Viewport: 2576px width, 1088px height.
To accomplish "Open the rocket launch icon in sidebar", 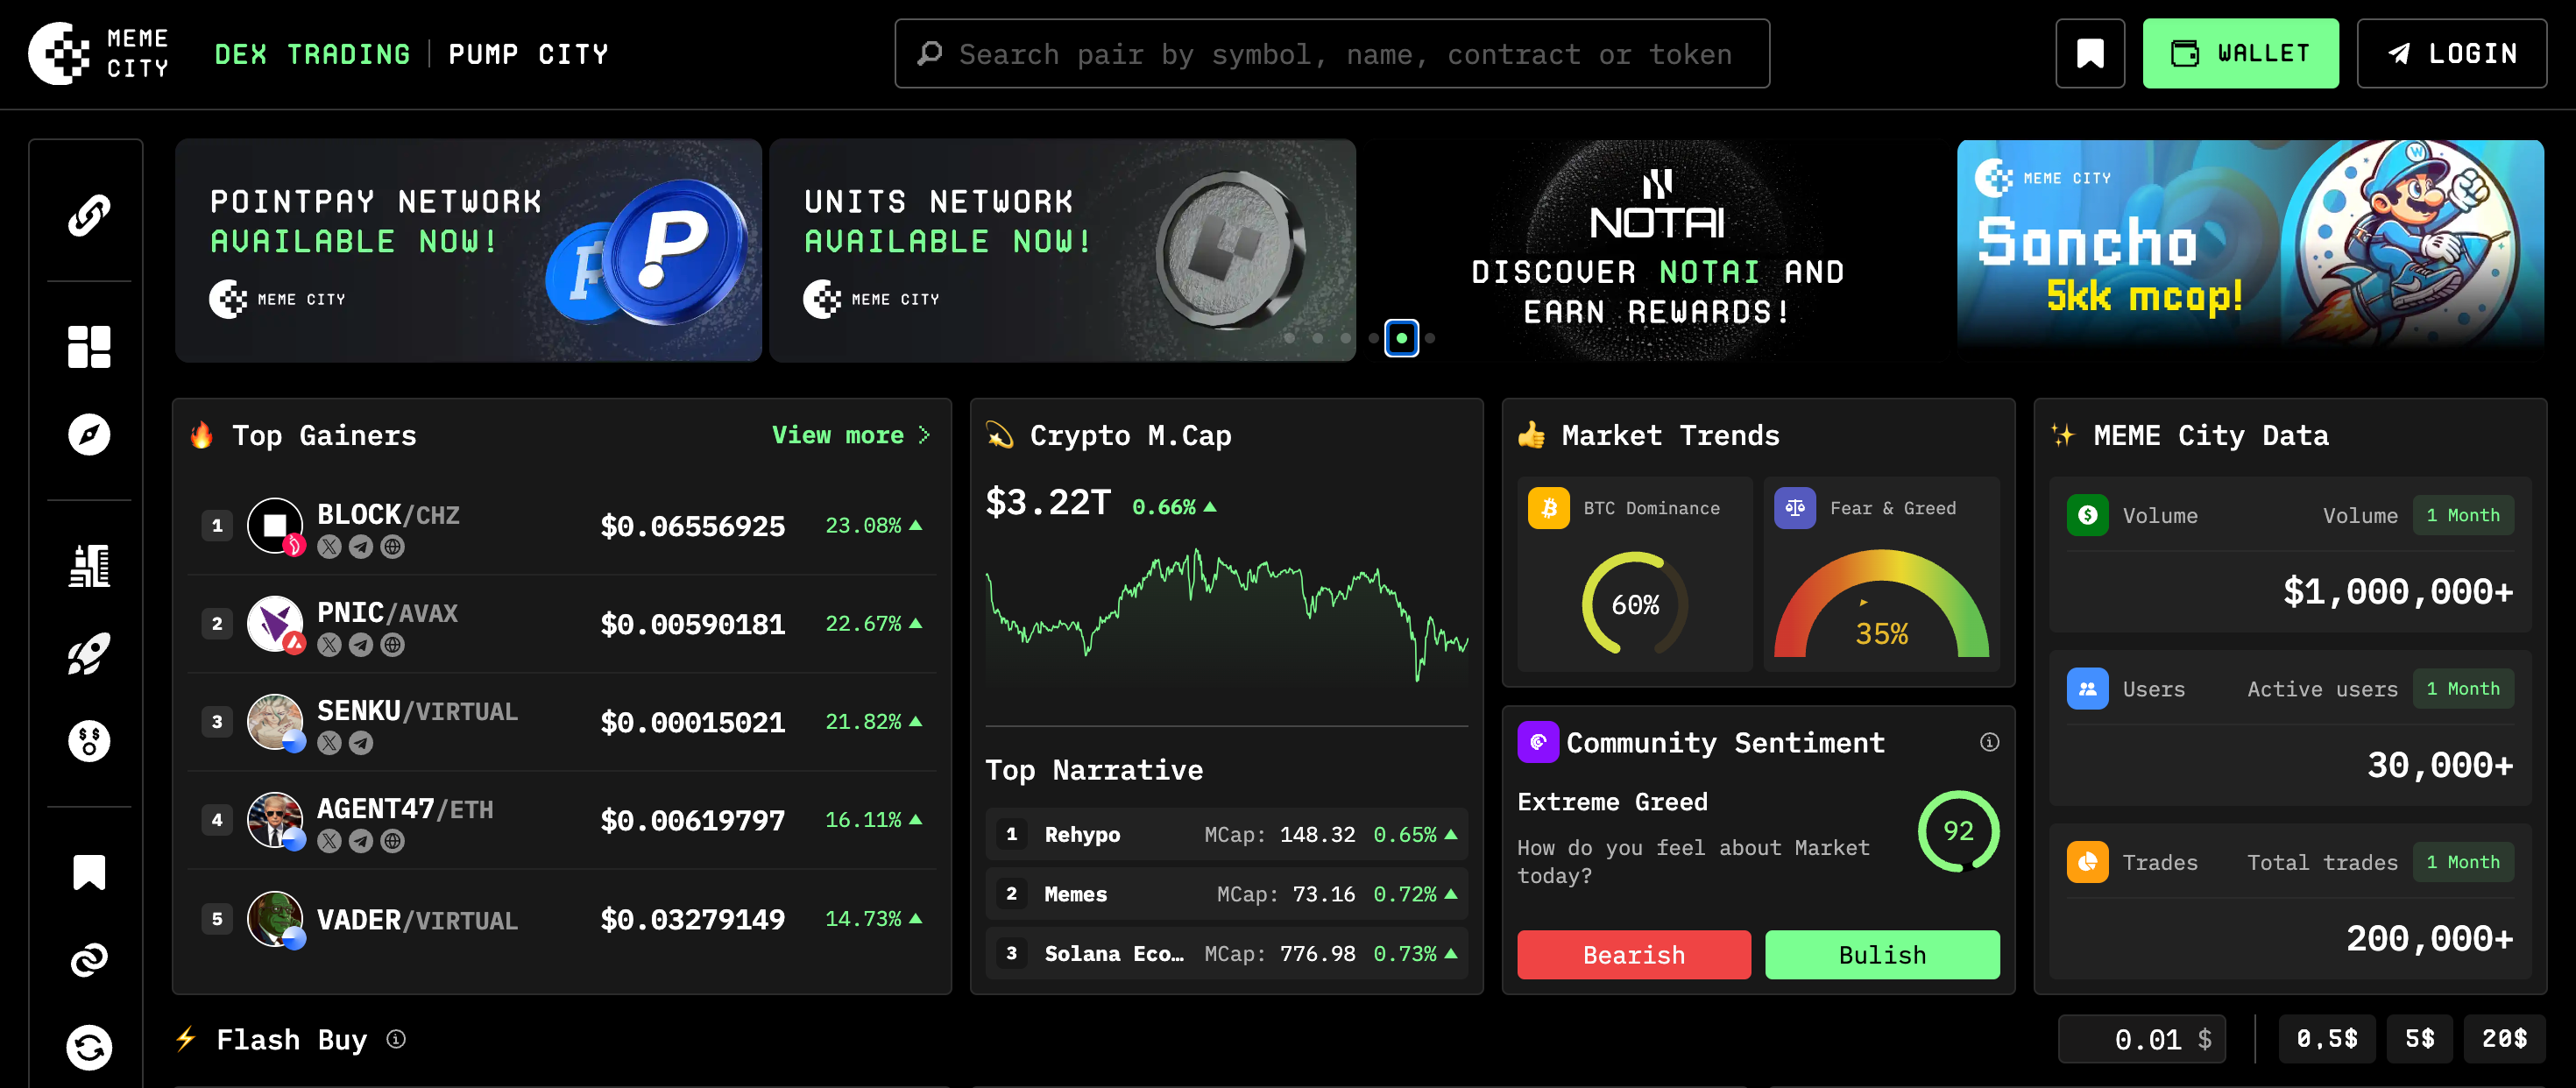I will [x=89, y=654].
